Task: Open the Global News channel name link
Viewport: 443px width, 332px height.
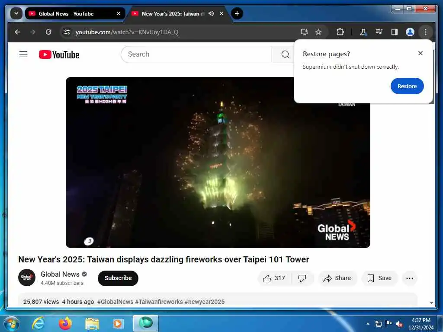Action: [x=60, y=274]
